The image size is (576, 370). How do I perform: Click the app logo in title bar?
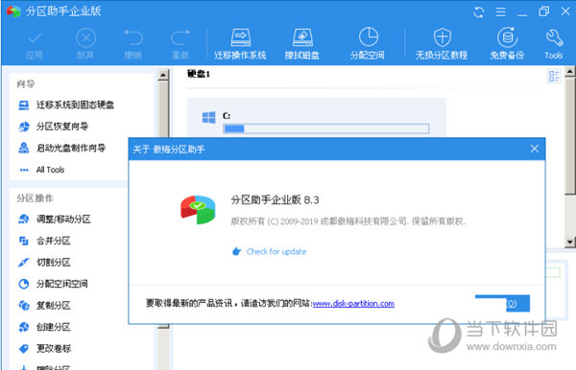[14, 12]
